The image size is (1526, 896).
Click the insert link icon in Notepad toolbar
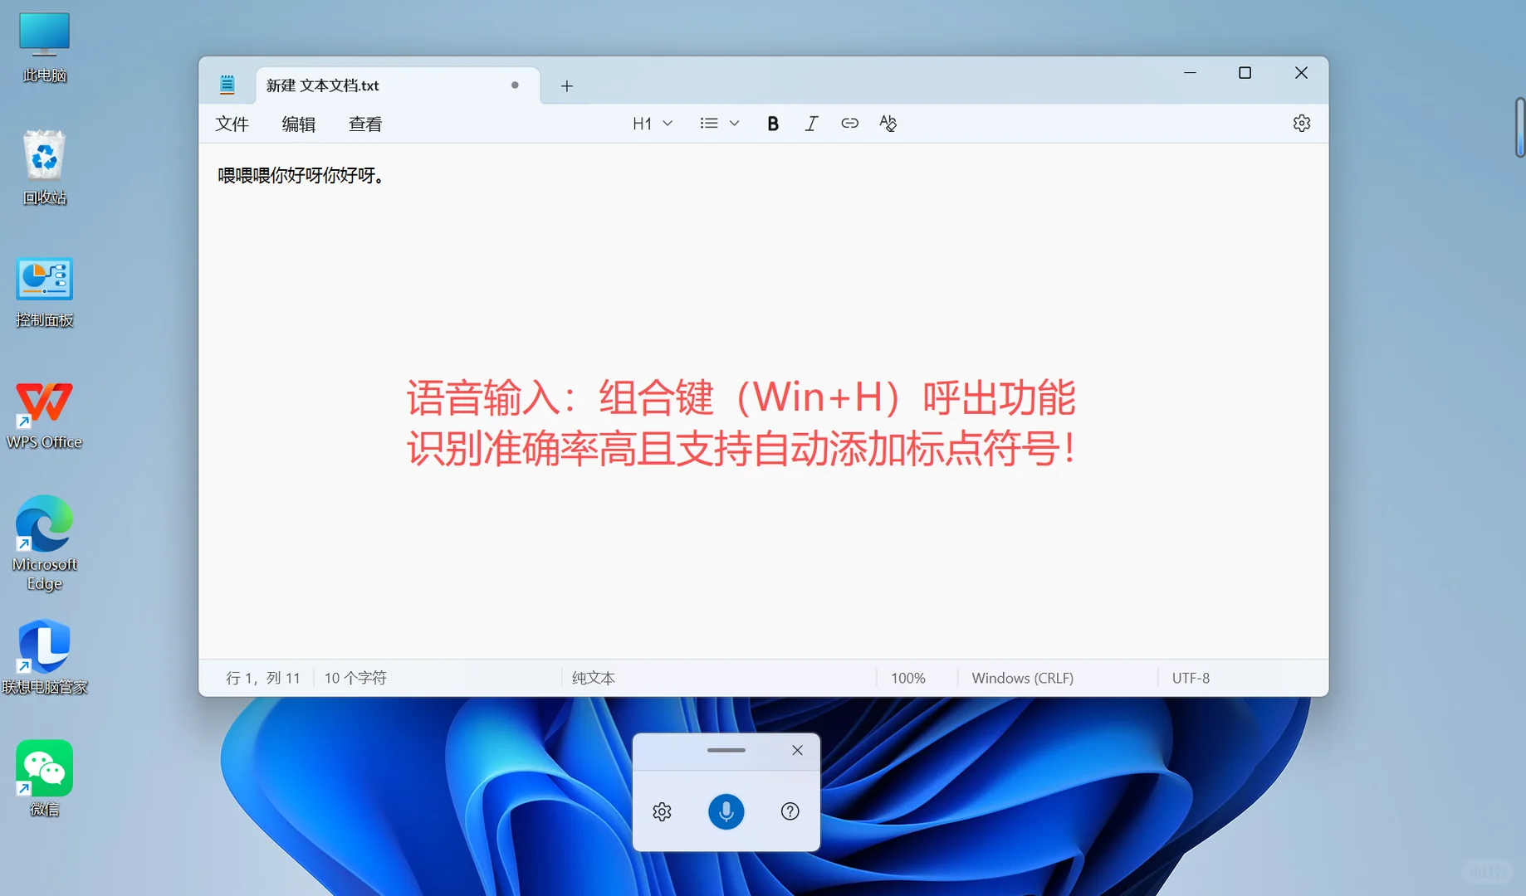[849, 123]
